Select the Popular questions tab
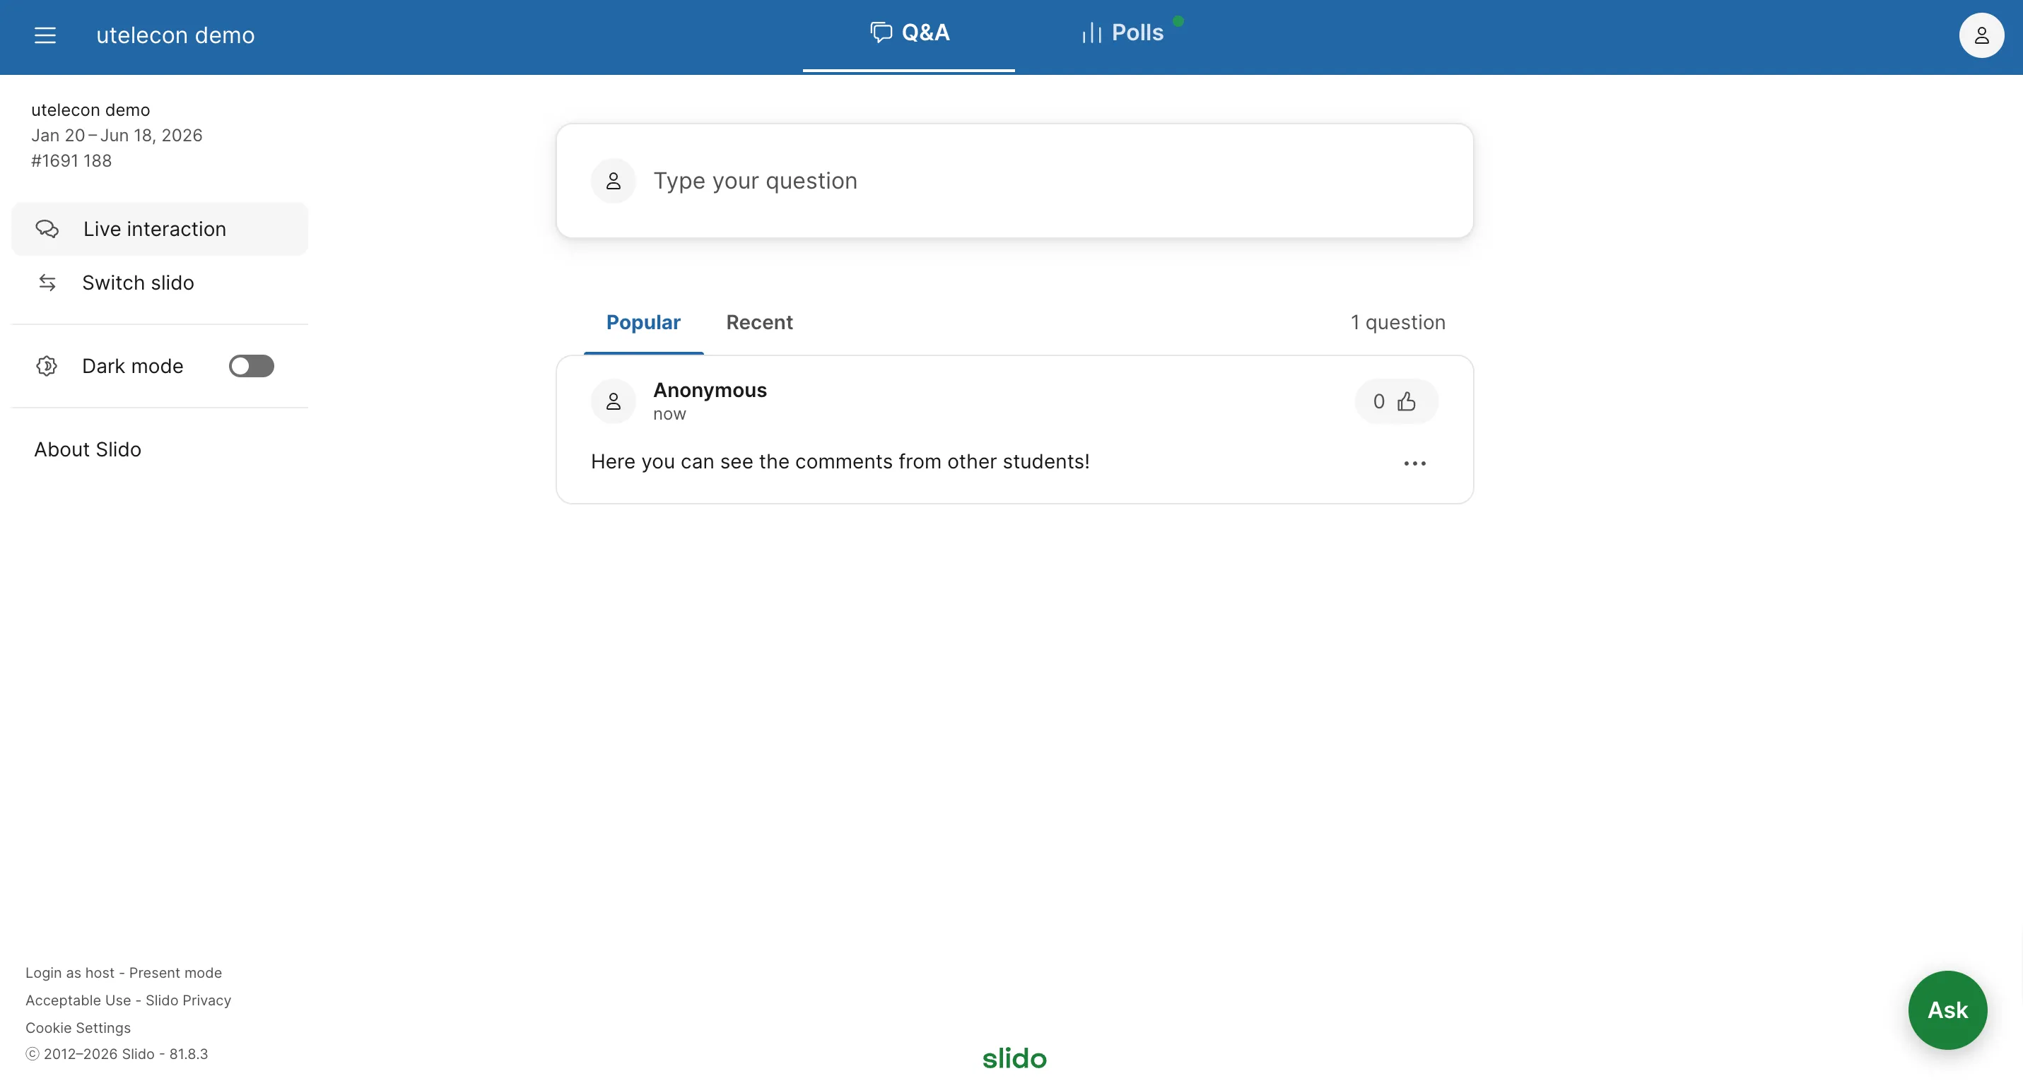This screenshot has height=1088, width=2023. tap(643, 323)
